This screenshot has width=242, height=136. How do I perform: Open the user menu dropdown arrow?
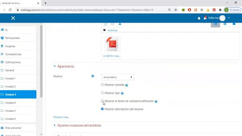229,18
